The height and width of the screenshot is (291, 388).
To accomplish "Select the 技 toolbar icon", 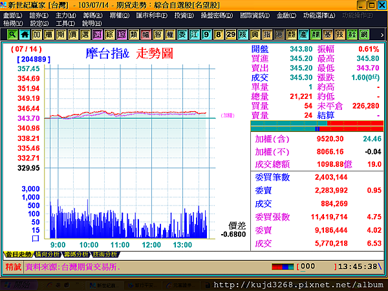I will coord(339,34).
